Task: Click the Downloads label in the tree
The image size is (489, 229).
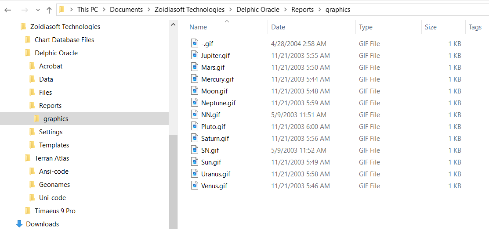Action: 43,224
